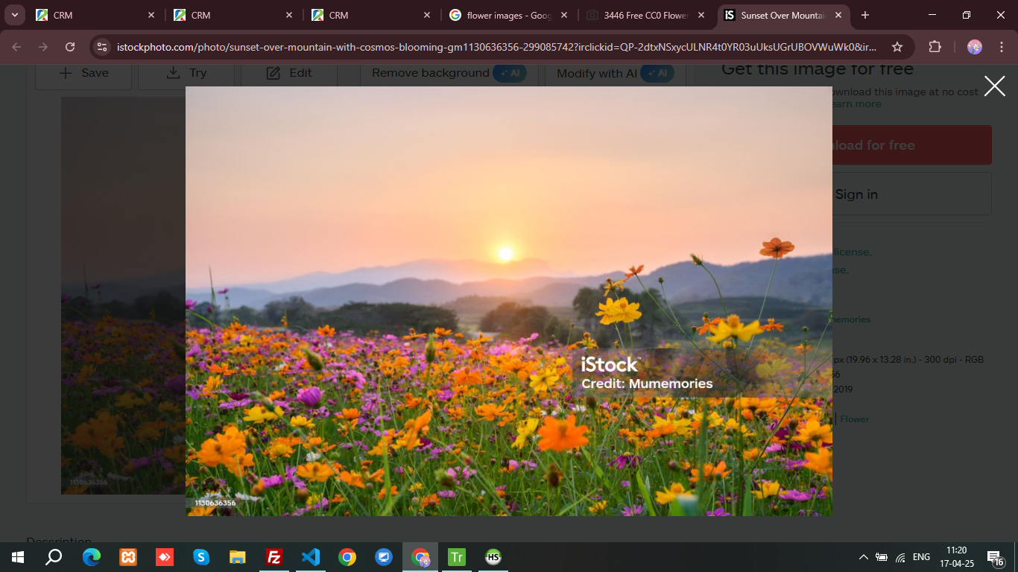Screen dimensions: 1018x572
Task: Open a new browser tab
Action: (864, 15)
